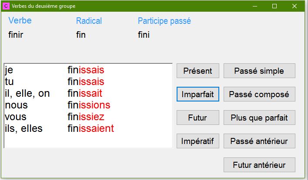
Task: Select the vous finissiez line
Action: [x=88, y=117]
